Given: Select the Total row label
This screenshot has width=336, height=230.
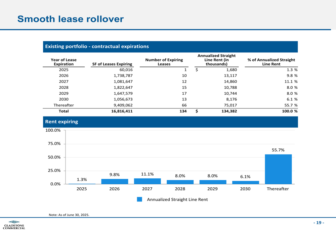Looking at the screenshot, I should (x=64, y=111).
